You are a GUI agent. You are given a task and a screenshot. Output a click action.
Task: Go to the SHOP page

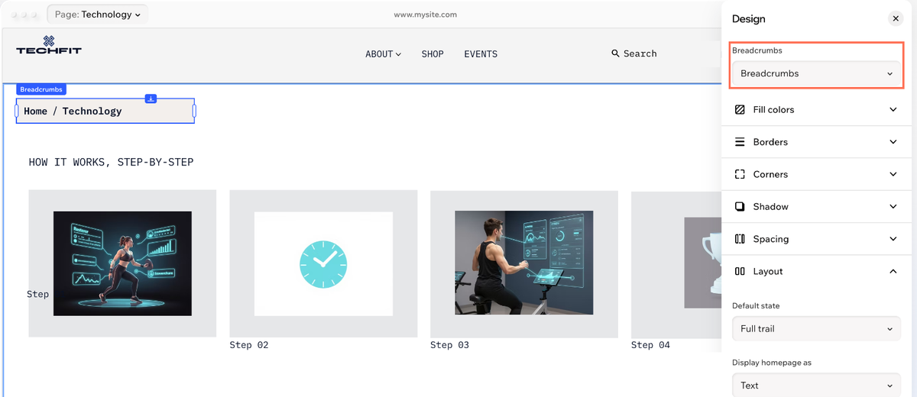[x=433, y=54]
